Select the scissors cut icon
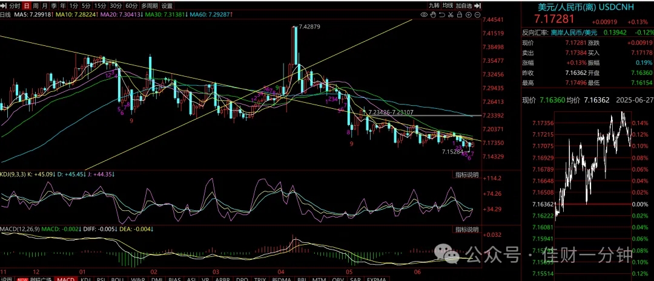This screenshot has height=281, width=654. (x=451, y=15)
